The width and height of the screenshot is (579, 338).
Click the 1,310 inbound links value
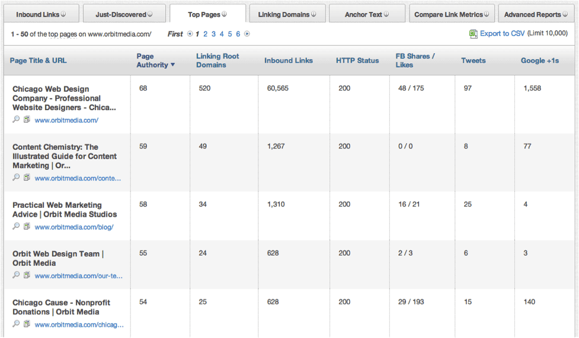point(276,204)
